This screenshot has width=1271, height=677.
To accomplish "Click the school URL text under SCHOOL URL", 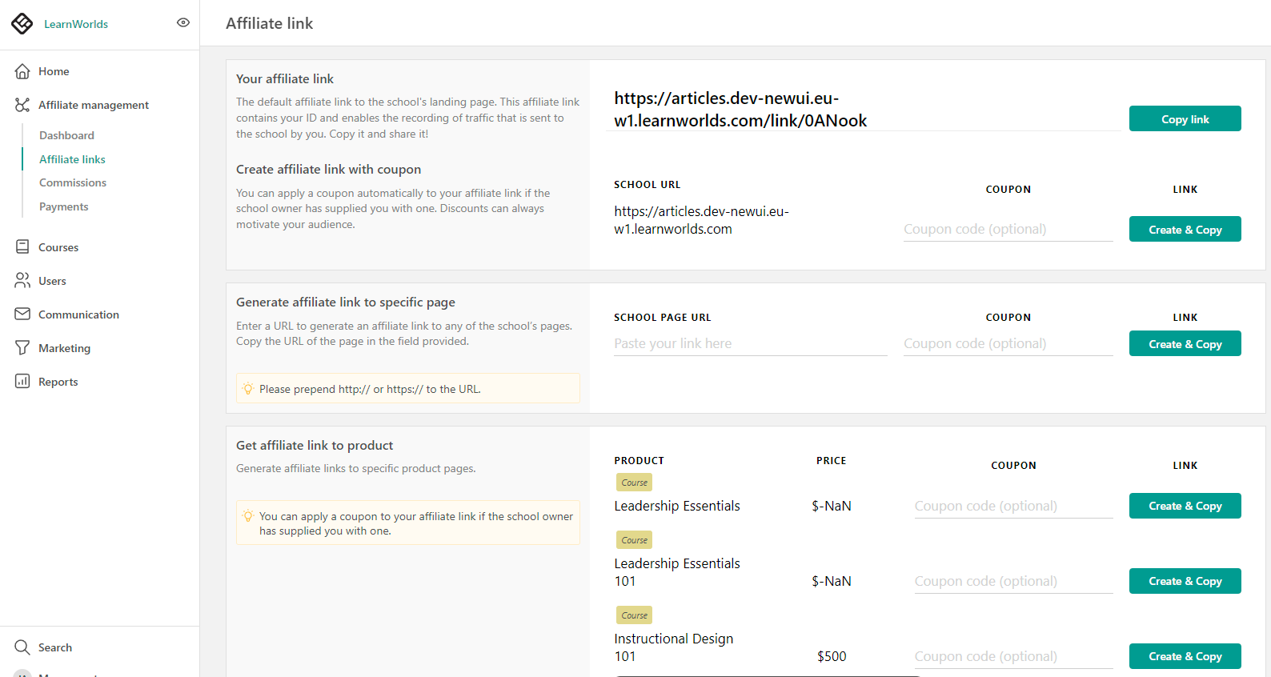I will click(701, 220).
